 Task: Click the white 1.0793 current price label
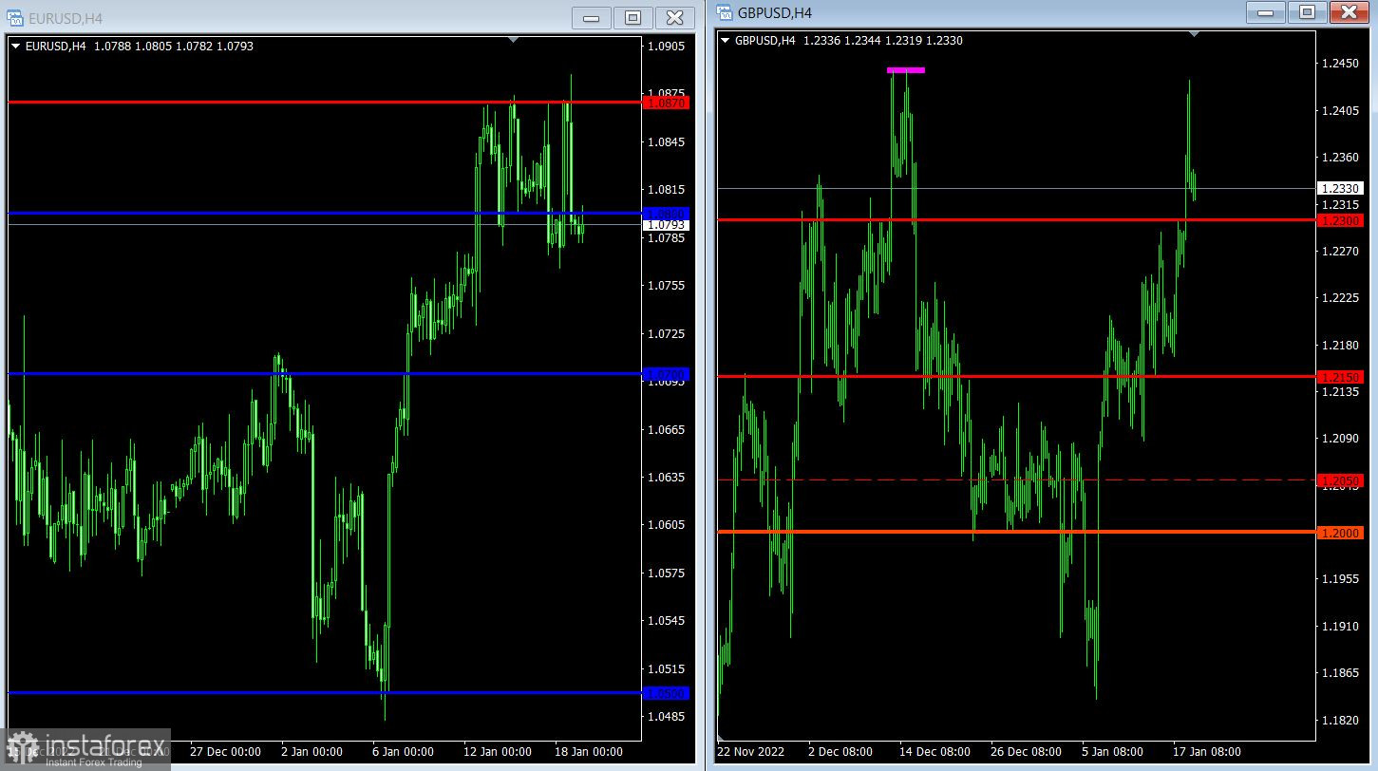(667, 225)
